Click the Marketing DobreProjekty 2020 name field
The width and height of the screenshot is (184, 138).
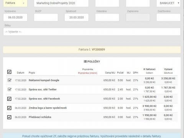(x=61, y=3)
